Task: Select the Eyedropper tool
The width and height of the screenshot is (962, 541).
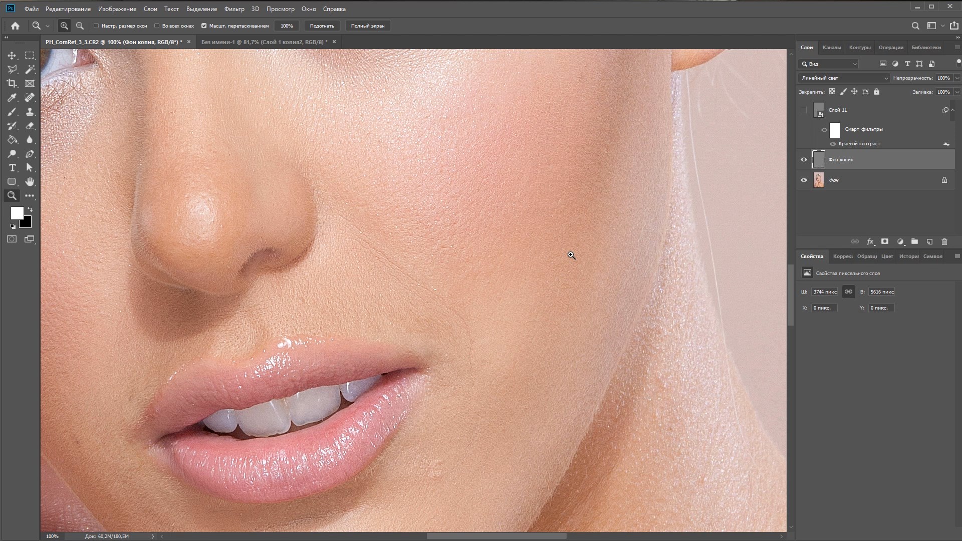Action: tap(12, 98)
